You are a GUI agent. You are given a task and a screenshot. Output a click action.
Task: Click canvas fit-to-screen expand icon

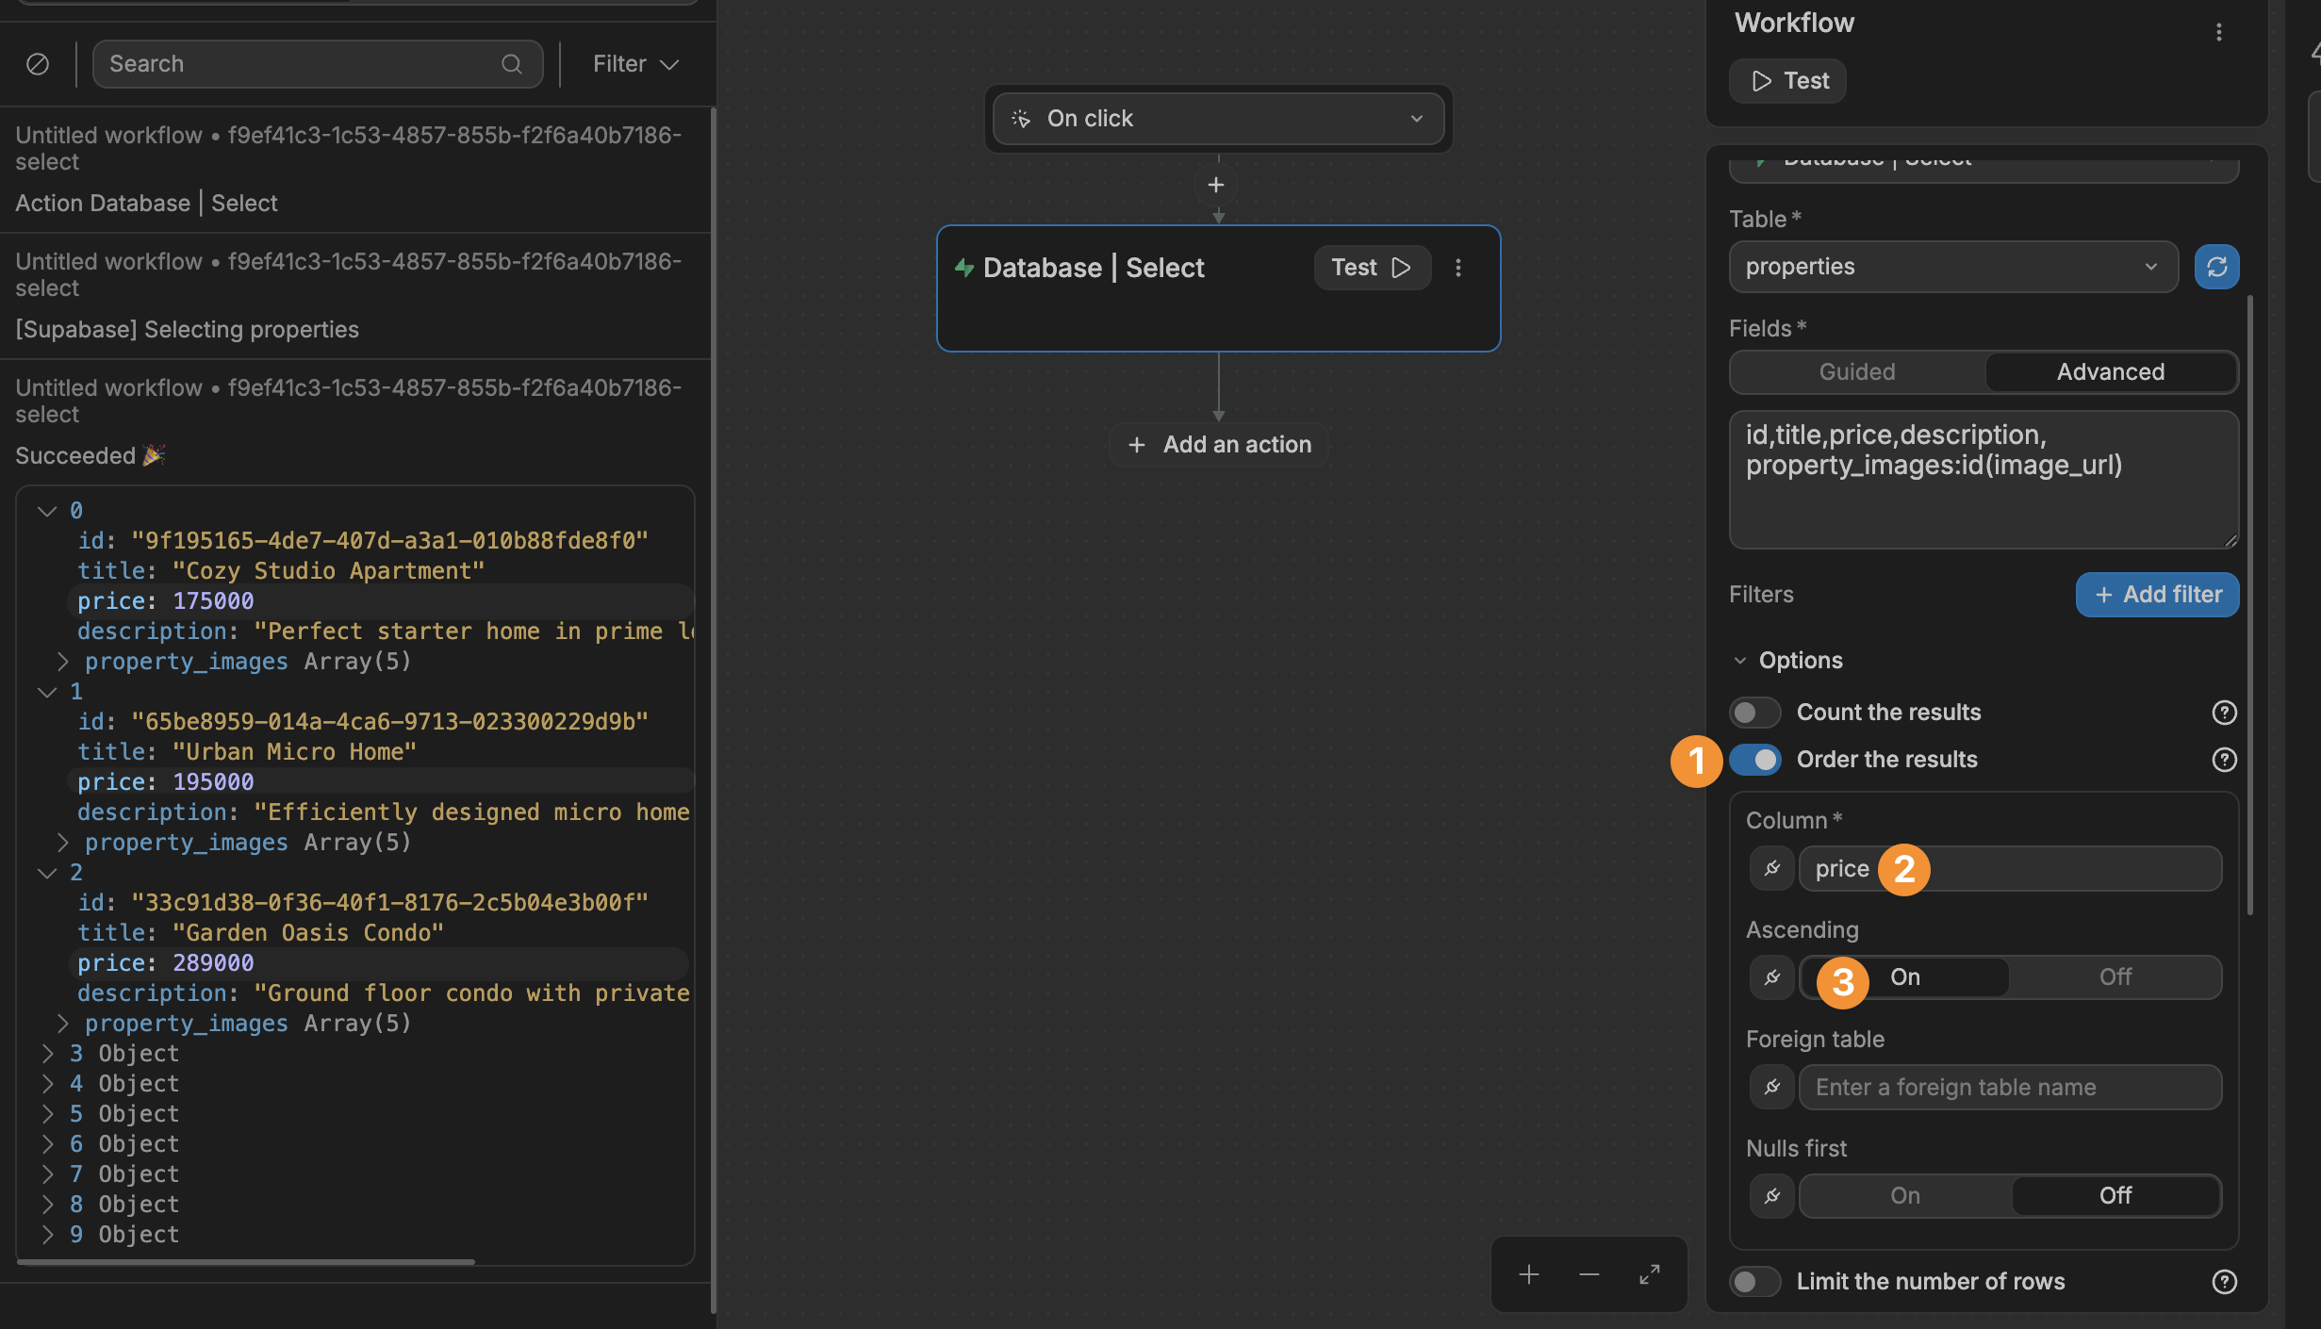(x=1649, y=1275)
